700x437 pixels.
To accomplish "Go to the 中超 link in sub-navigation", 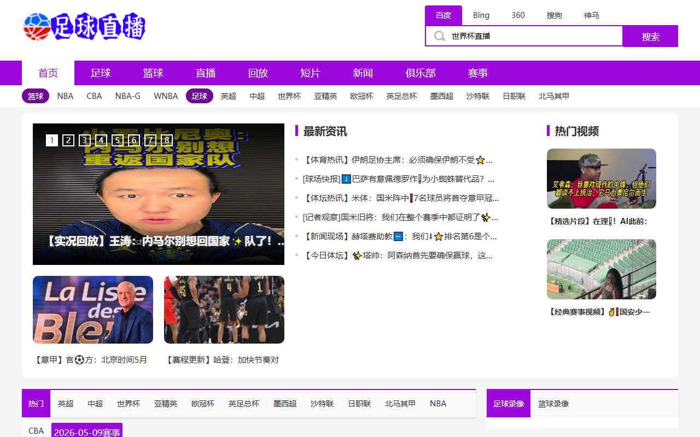I will click(x=257, y=96).
